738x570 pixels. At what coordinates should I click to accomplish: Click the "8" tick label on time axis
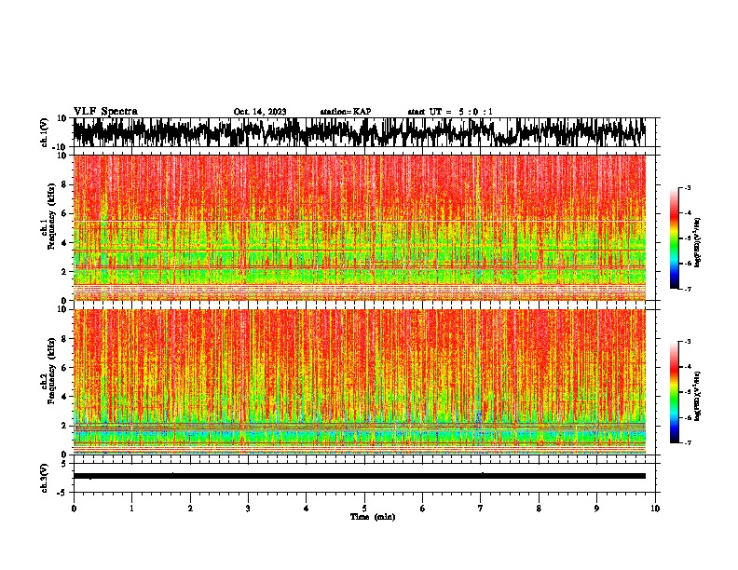tap(539, 509)
